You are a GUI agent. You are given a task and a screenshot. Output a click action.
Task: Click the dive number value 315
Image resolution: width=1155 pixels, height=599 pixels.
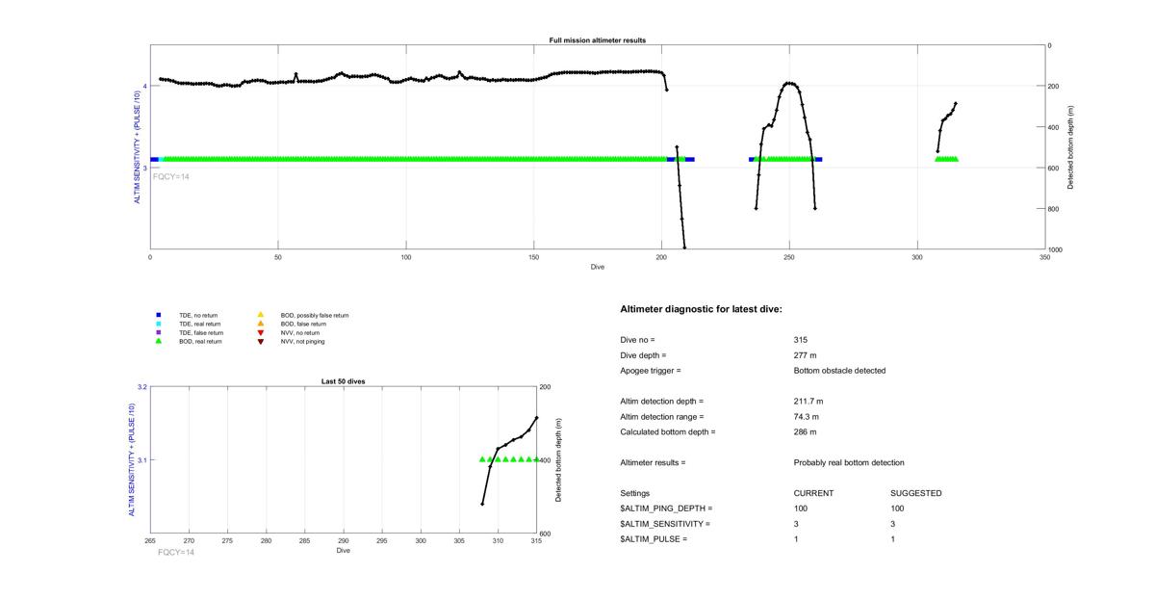click(801, 340)
